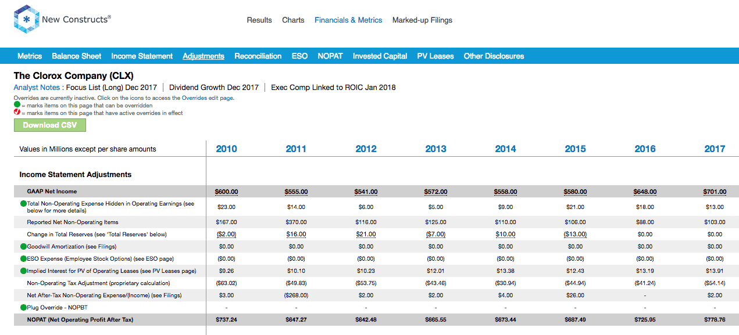Click the Overrides edit page link
Viewport: 739px width, 335px height.
pos(208,98)
